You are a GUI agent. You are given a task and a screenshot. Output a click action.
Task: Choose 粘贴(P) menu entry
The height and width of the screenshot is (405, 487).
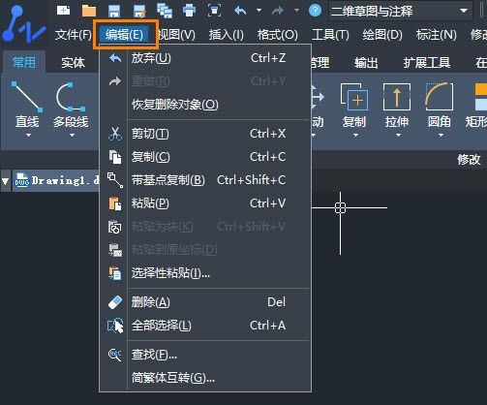pyautogui.click(x=205, y=203)
